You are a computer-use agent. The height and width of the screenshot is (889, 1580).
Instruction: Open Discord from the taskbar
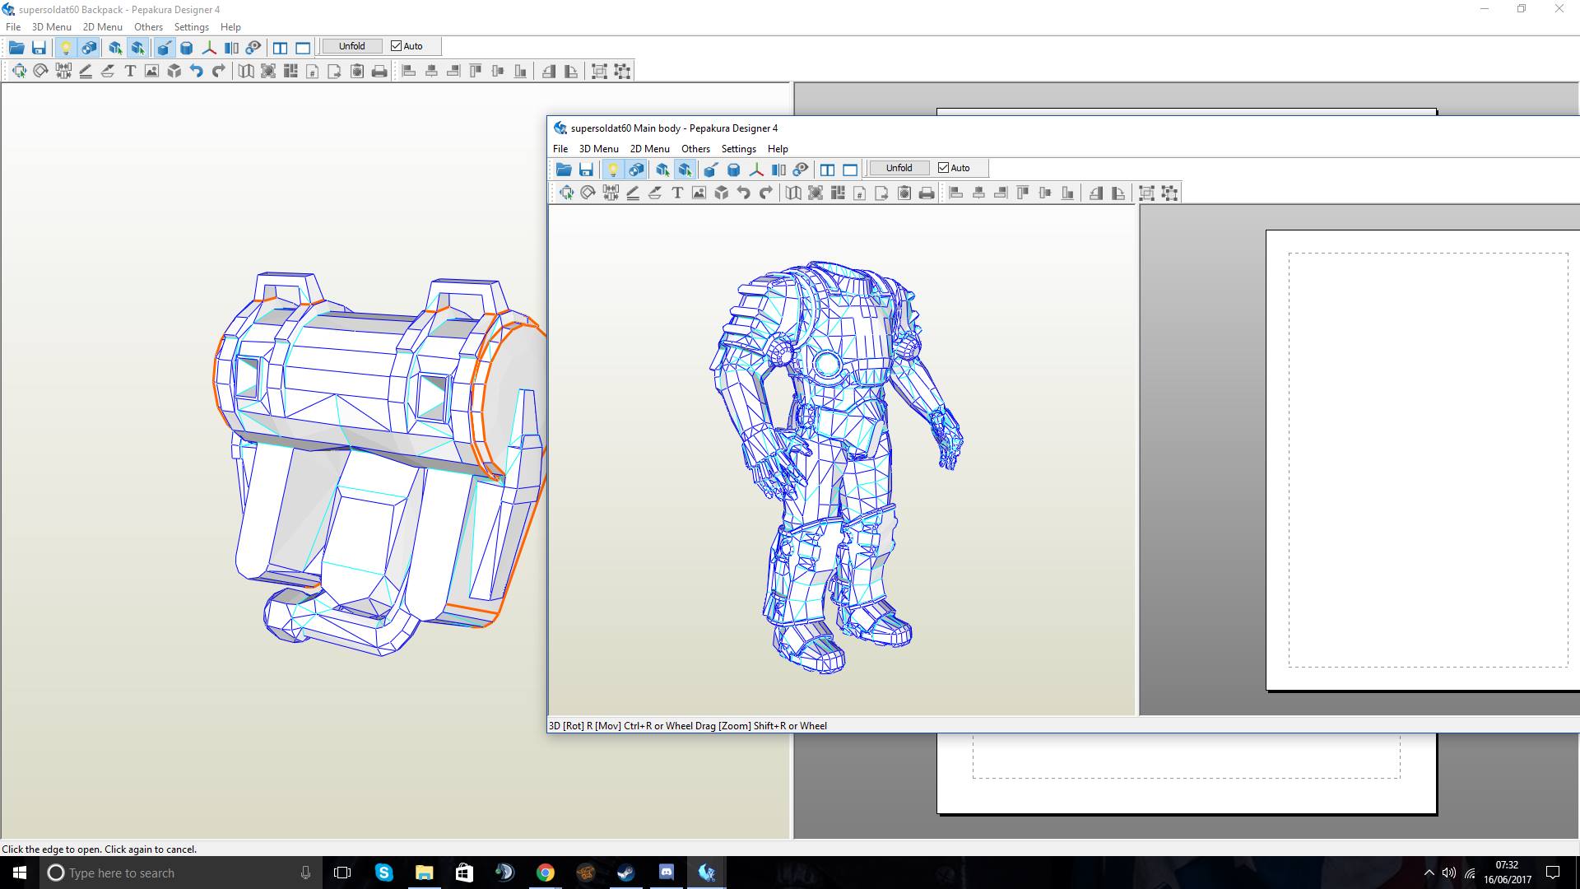click(667, 873)
